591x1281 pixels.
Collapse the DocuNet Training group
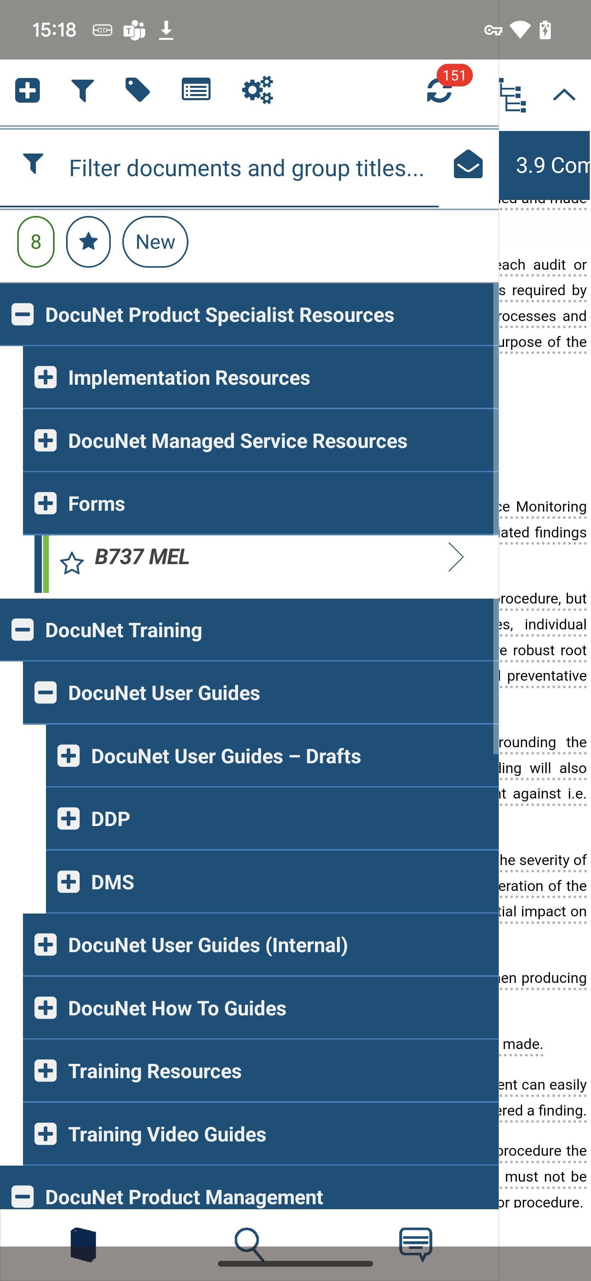pyautogui.click(x=22, y=630)
